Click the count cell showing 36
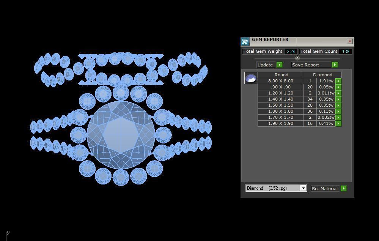The image size is (379, 241). tap(310, 111)
